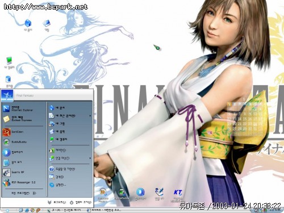Viewport: 284px width, 213px height.
Task: Select the orange desktop shortcut left of BuddyBuddy
Action: point(103,195)
